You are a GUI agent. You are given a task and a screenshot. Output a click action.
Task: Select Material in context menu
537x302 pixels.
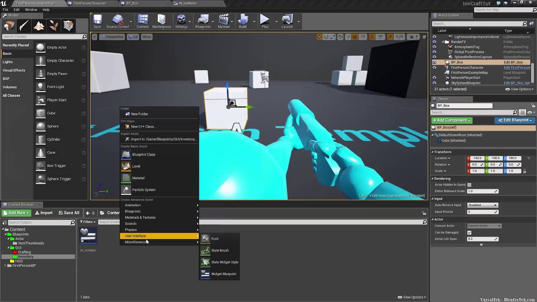pyautogui.click(x=159, y=178)
